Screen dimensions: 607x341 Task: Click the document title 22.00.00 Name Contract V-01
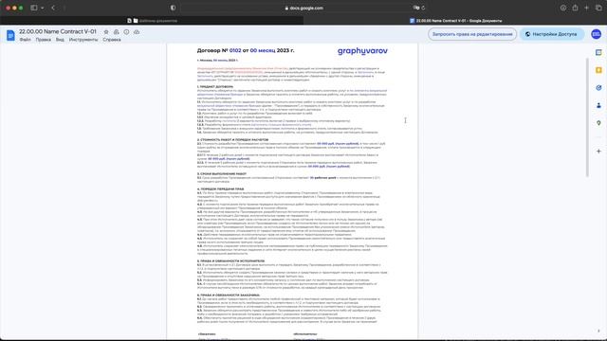click(58, 31)
